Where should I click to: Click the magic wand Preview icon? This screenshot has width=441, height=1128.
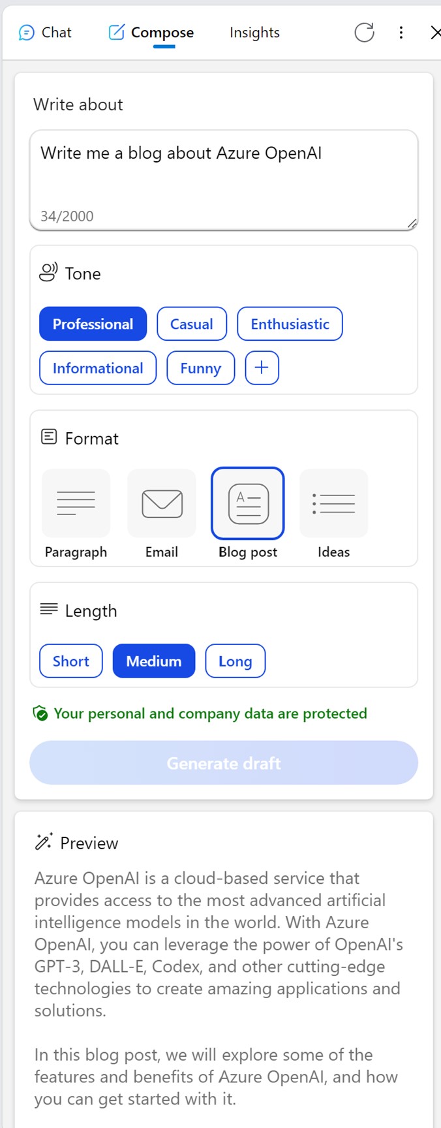tap(43, 842)
